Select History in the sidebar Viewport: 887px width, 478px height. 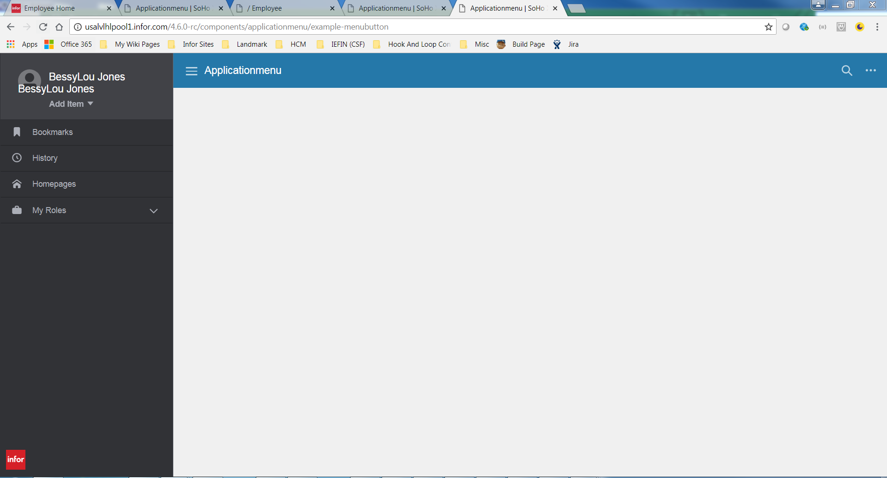pyautogui.click(x=87, y=158)
